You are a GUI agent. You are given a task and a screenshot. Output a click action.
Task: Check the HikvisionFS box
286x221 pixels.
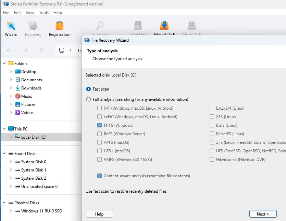[212, 159]
